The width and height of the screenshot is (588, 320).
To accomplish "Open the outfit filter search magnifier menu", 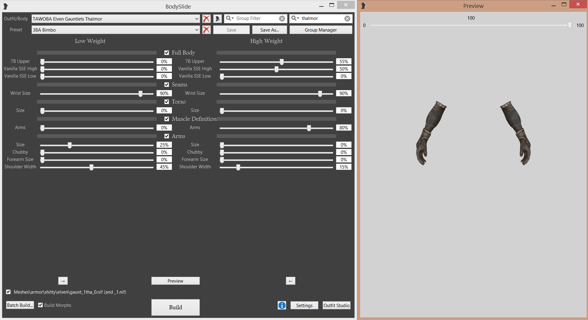I will point(295,18).
